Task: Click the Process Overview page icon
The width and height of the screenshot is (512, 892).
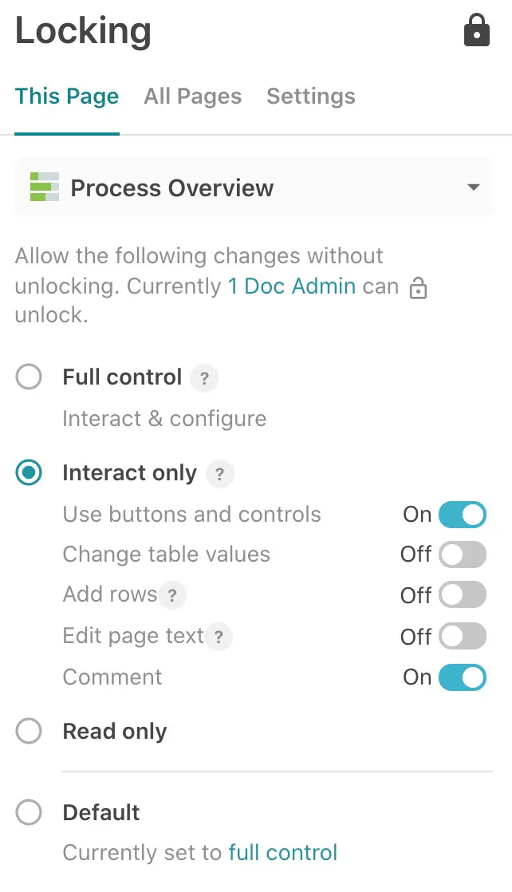Action: (x=45, y=187)
